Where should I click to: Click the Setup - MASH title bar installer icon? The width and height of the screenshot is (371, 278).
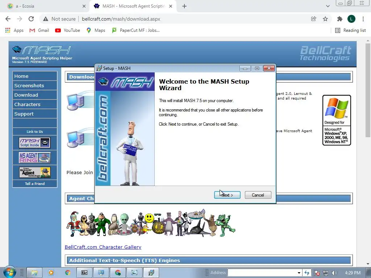coord(99,68)
